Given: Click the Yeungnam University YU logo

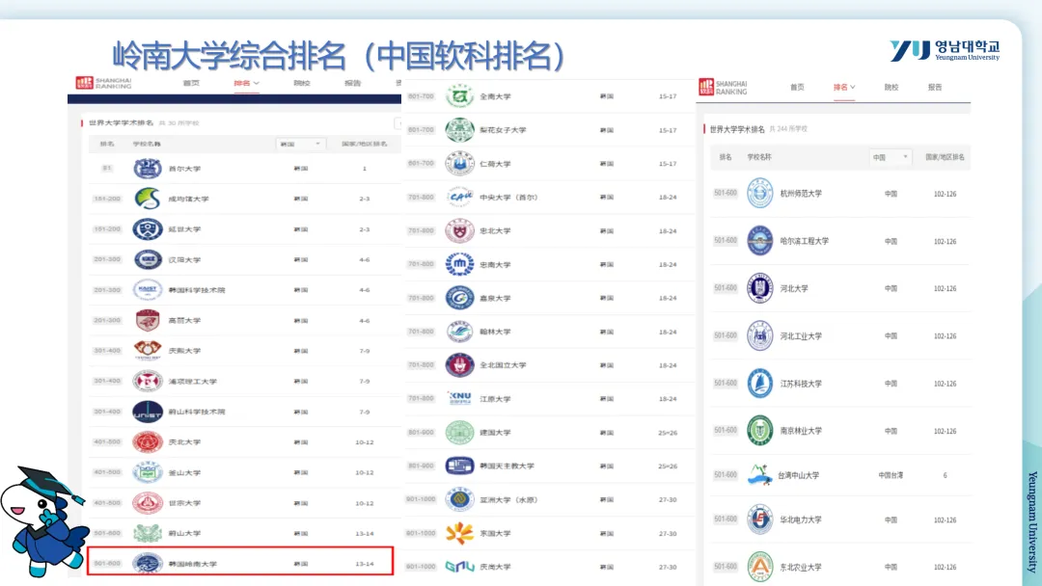Looking at the screenshot, I should point(945,50).
